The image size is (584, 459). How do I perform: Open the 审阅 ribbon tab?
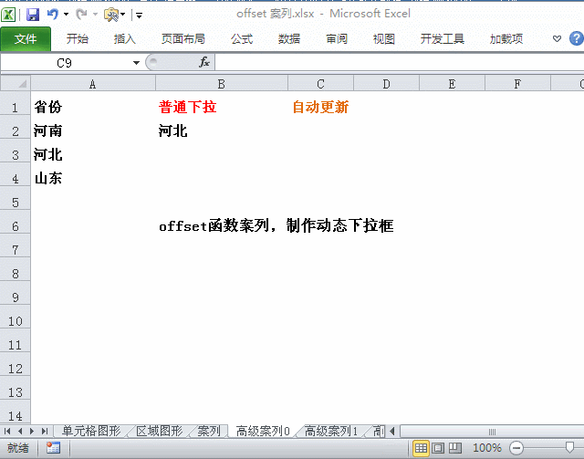[337, 38]
